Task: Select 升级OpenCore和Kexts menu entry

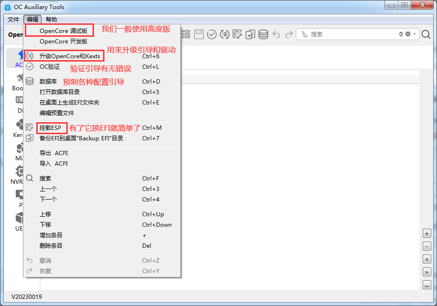Action: [70, 56]
